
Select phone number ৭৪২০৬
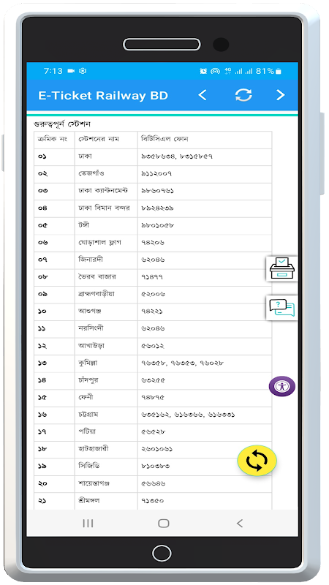coord(153,243)
